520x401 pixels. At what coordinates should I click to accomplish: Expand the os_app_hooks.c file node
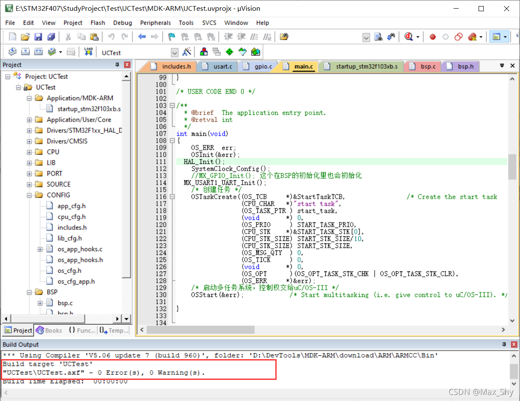click(40, 249)
